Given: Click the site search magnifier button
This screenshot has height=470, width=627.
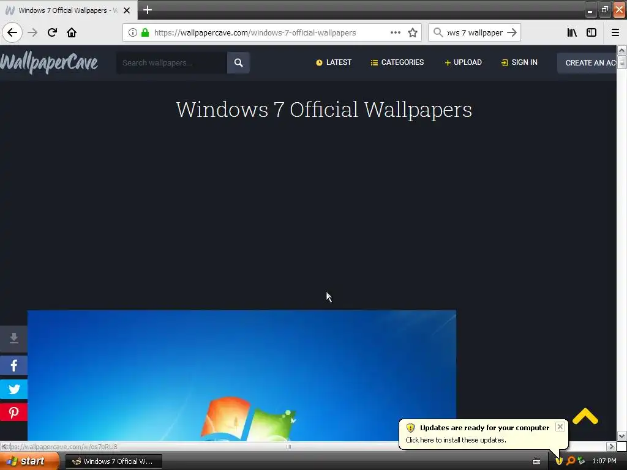Looking at the screenshot, I should (x=238, y=63).
